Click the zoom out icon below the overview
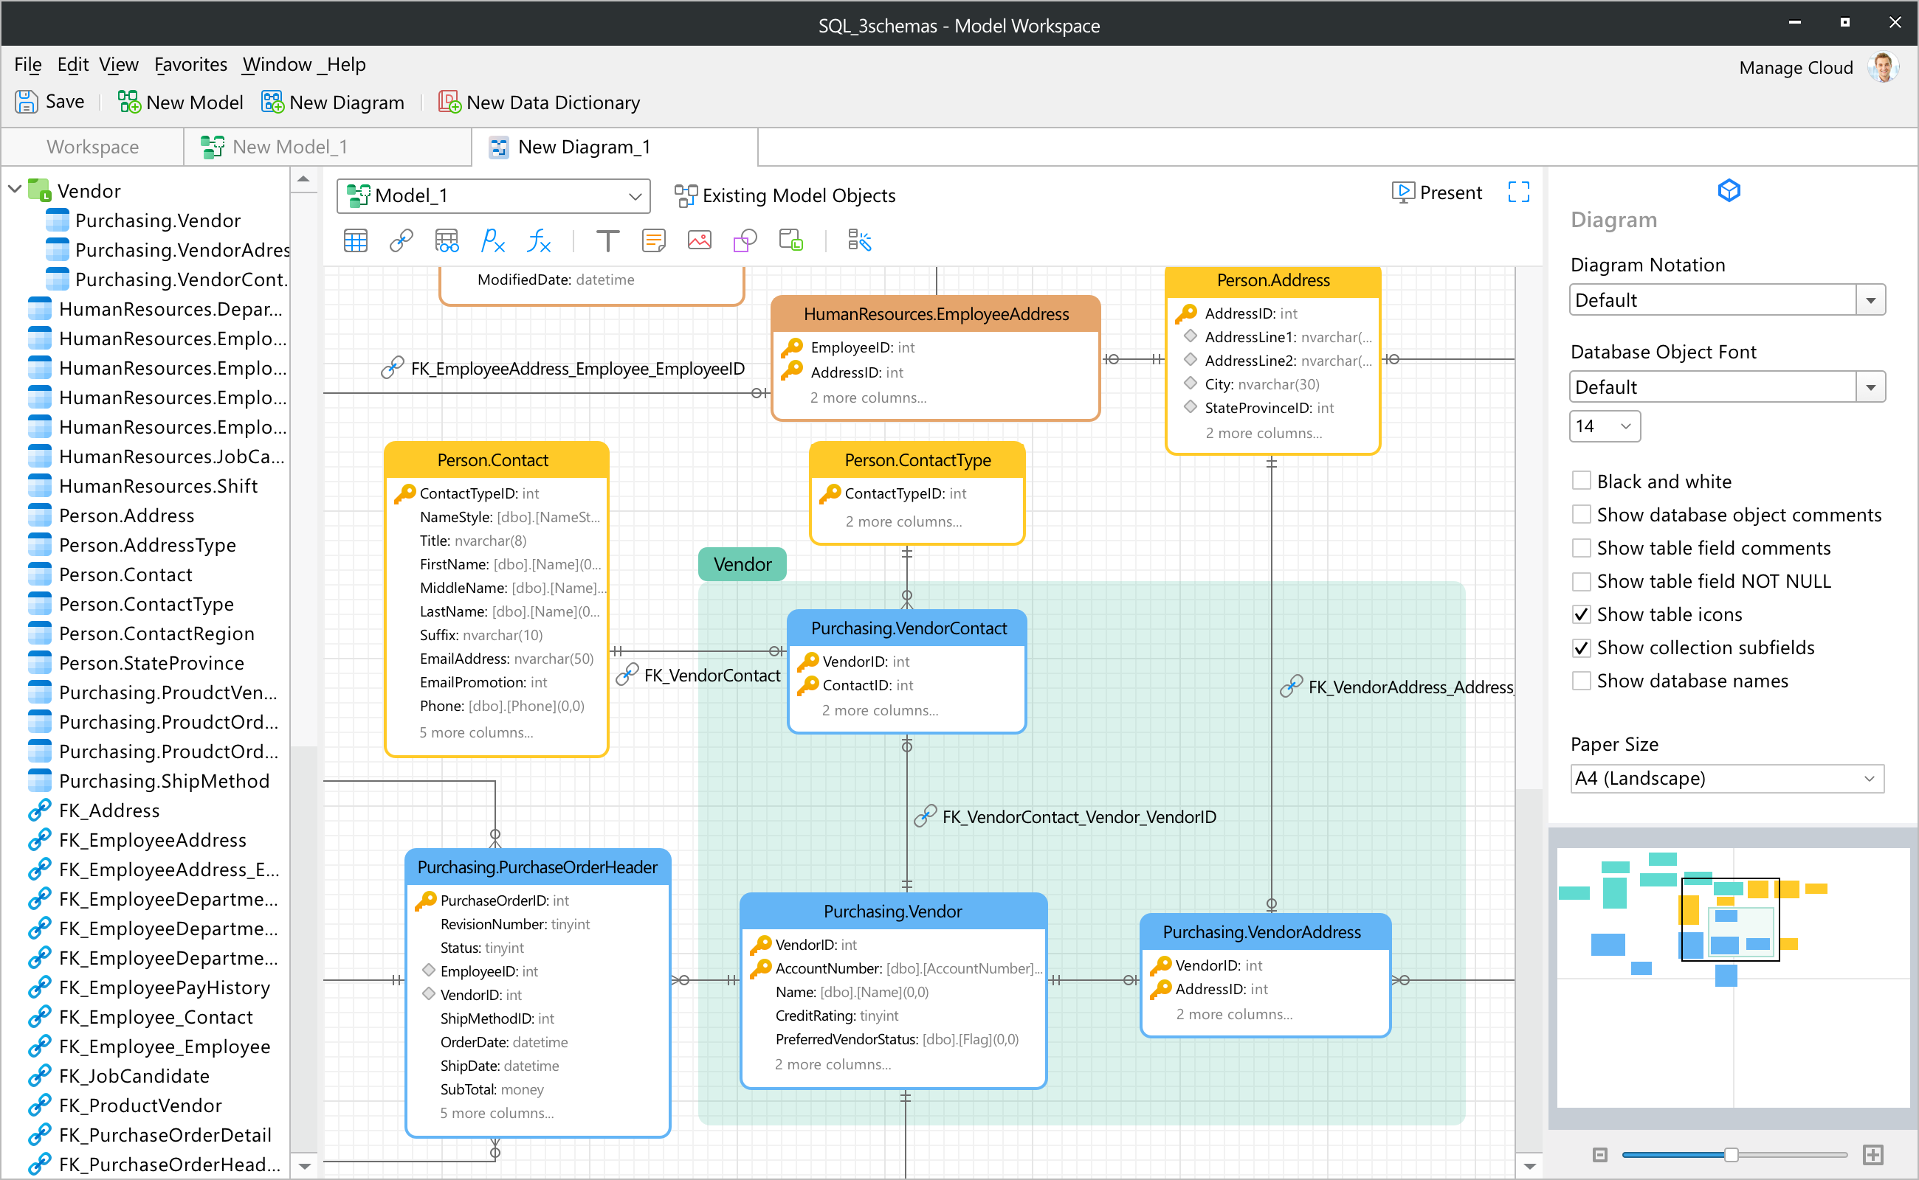The height and width of the screenshot is (1180, 1919). pos(1599,1154)
